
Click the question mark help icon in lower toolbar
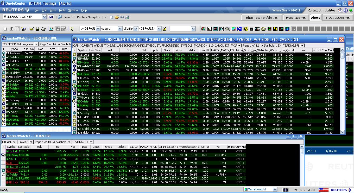pos(71,29)
